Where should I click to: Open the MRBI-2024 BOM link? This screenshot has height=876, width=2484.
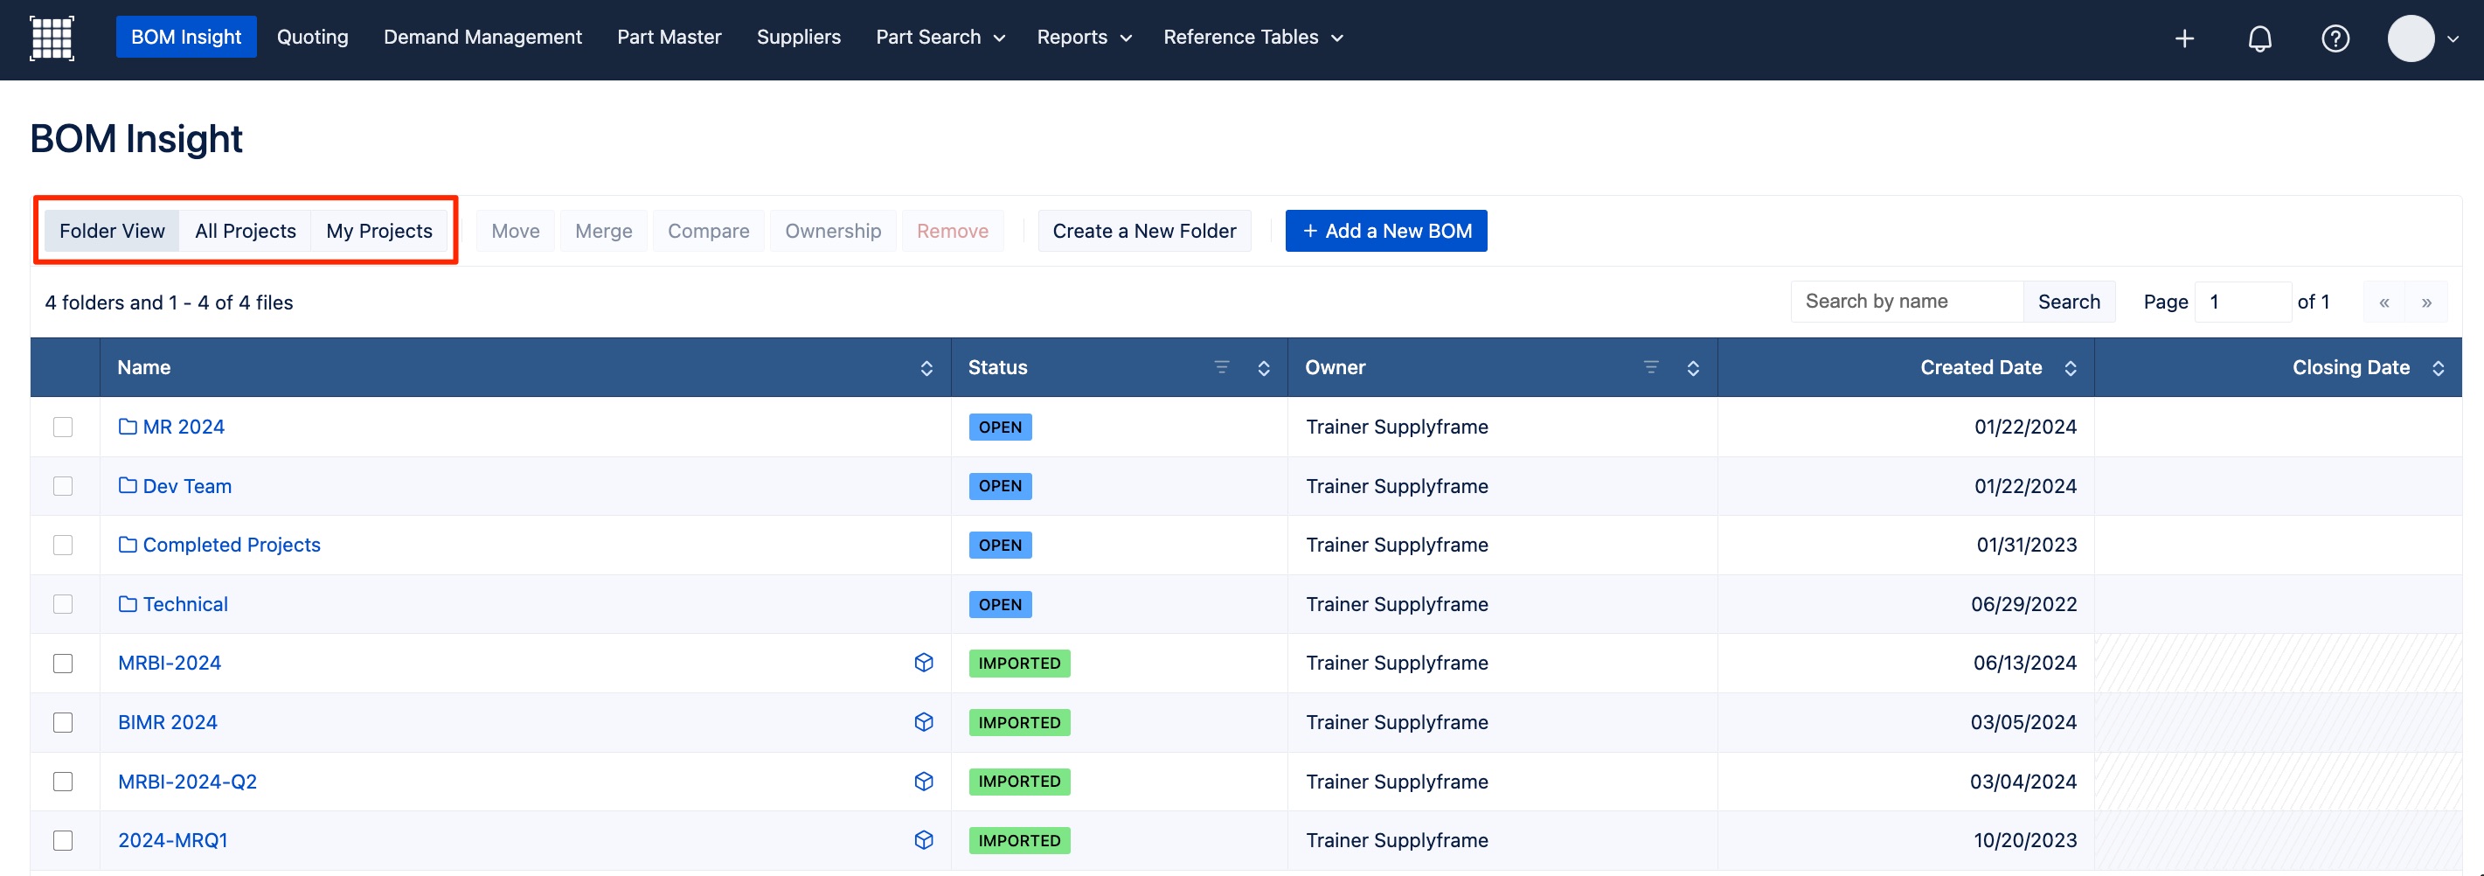[x=170, y=663]
